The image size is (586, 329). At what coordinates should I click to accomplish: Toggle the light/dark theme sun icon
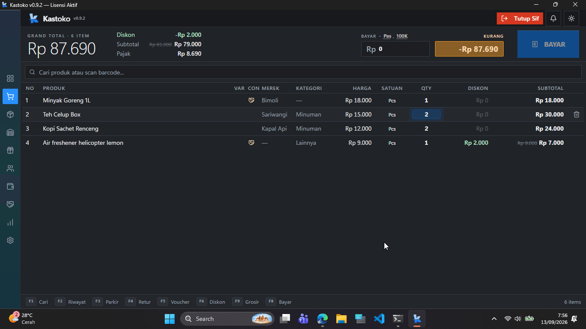point(571,18)
